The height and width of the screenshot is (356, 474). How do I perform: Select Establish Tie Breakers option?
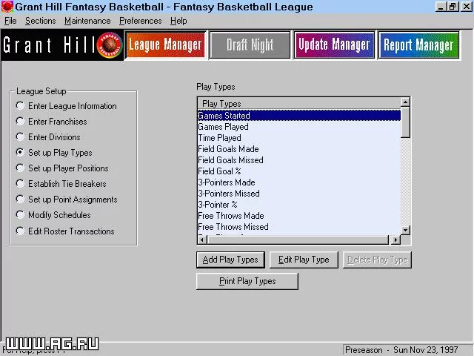(x=61, y=184)
